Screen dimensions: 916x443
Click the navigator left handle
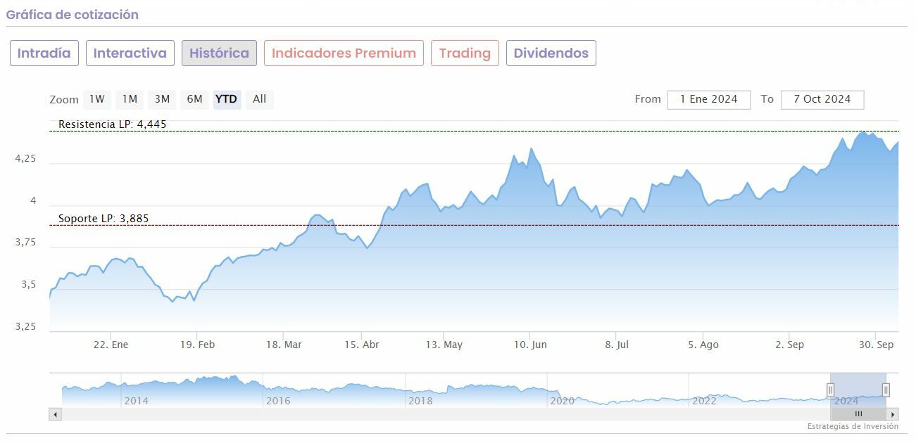[x=831, y=390]
